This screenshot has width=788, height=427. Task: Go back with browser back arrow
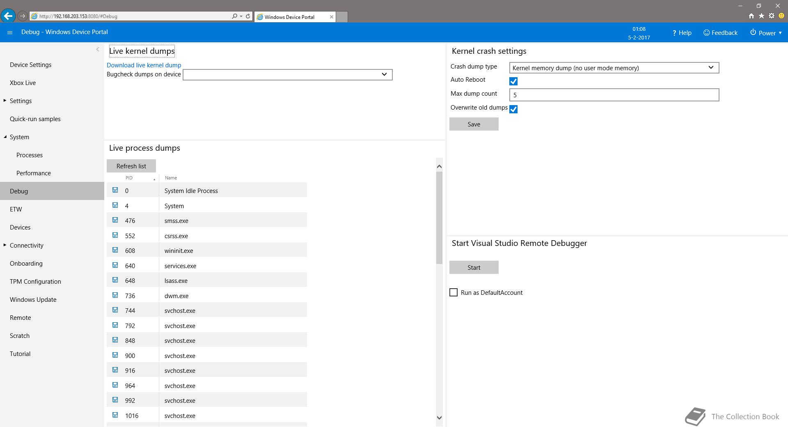tap(8, 16)
